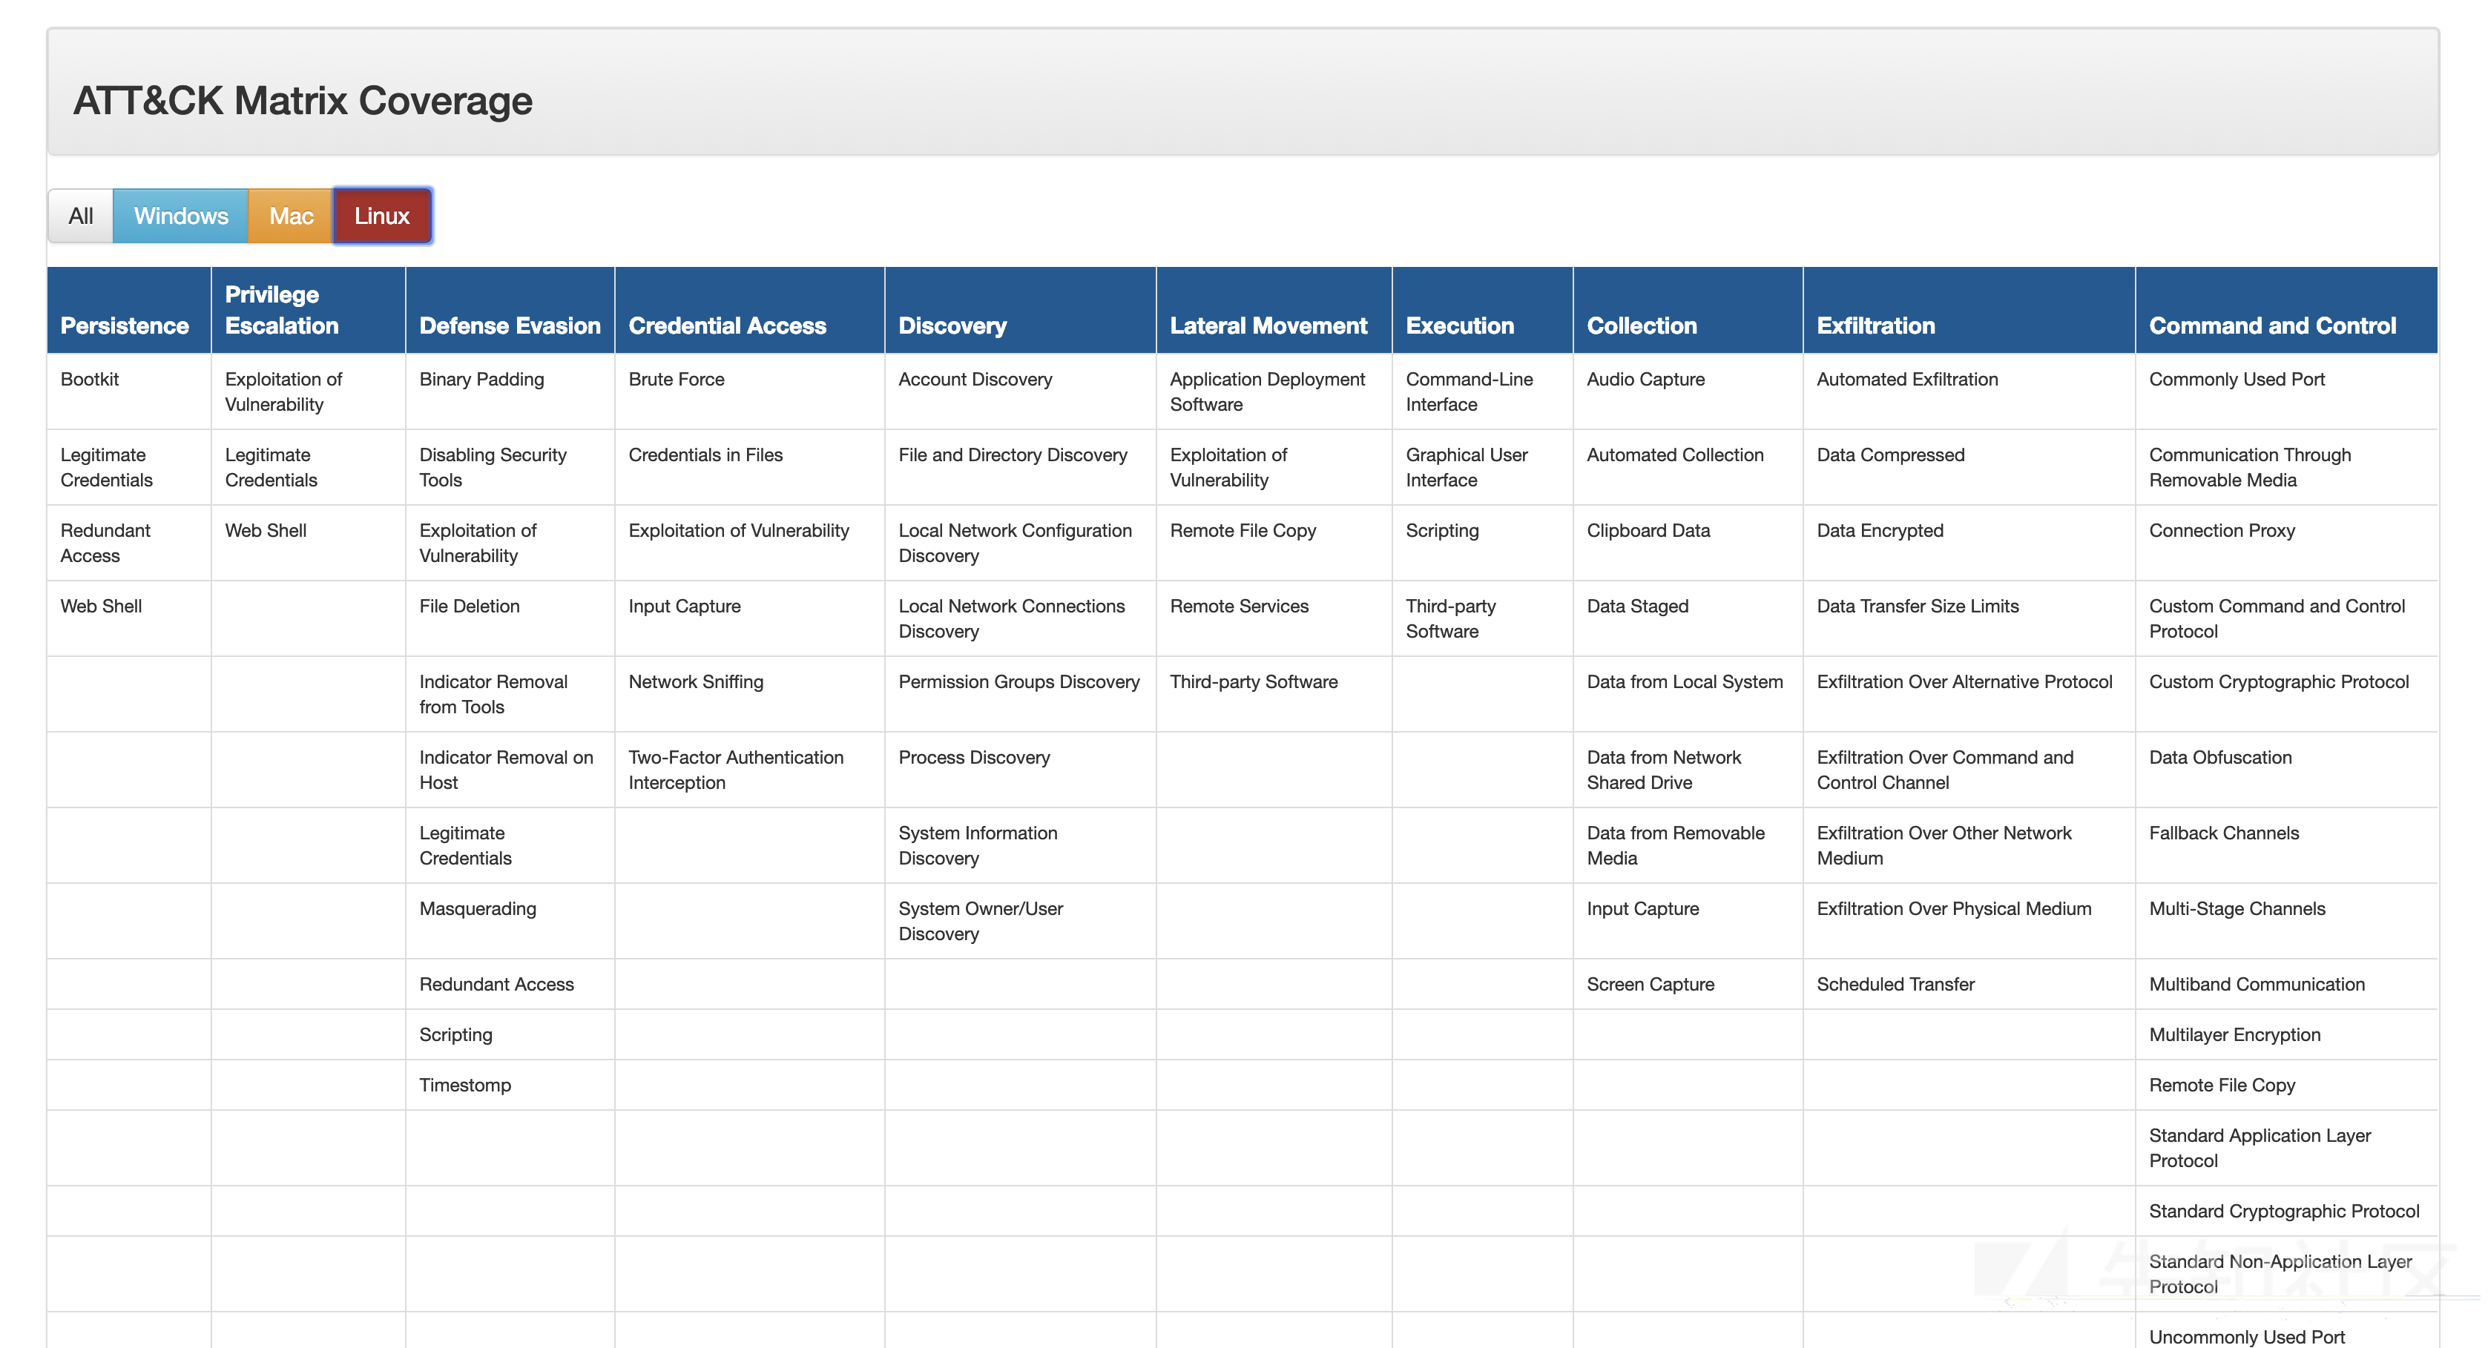This screenshot has width=2488, height=1348.
Task: Open the Data Compressed technique
Action: (1890, 455)
